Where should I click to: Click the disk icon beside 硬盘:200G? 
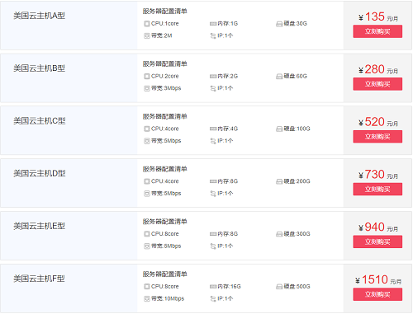coord(279,181)
